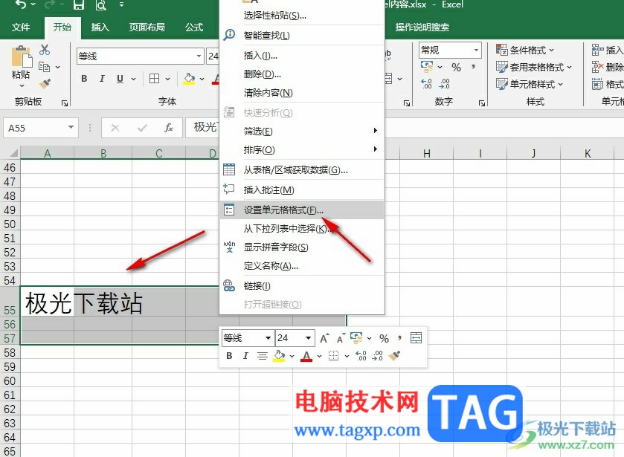Click the Format Painter brush in the ribbon
Viewport: 624px width, 457px height.
pos(45,83)
